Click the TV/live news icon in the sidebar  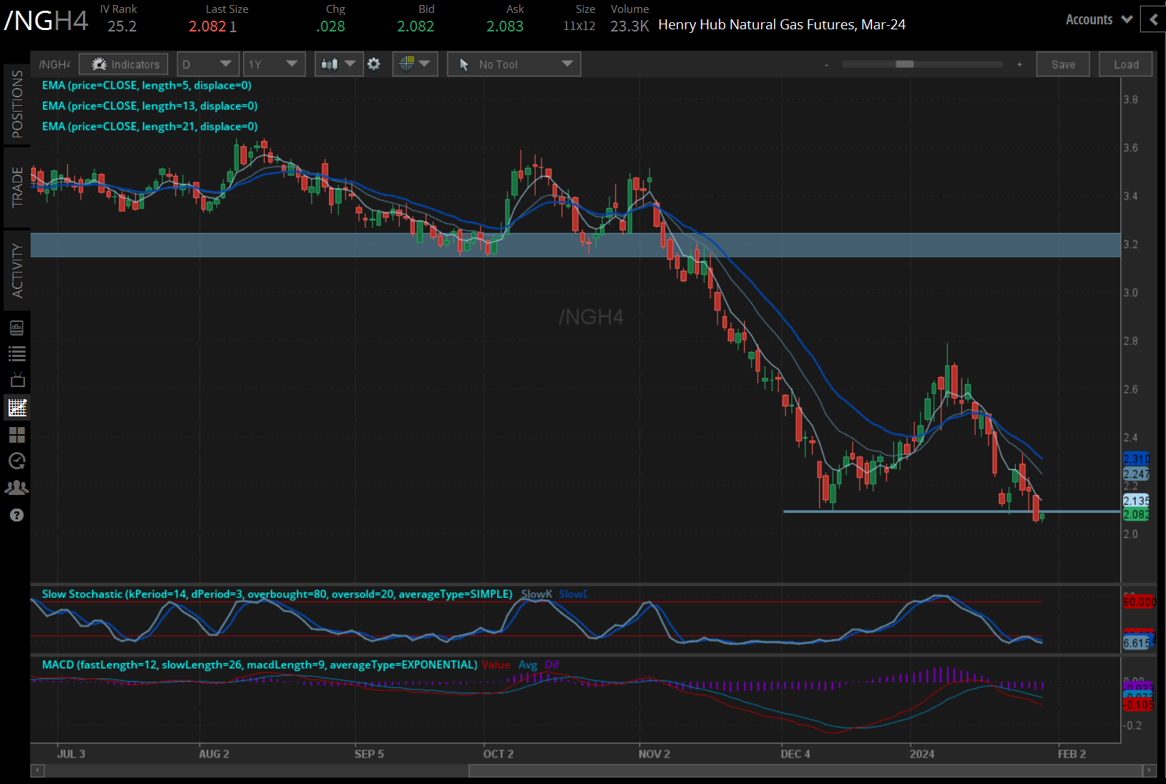tap(16, 380)
